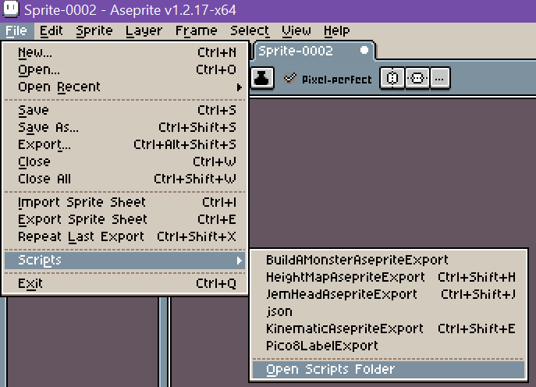Run BuildAMonsterAsepriteExport script

click(389, 260)
